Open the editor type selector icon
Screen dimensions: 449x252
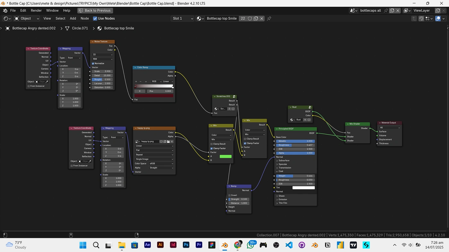point(7,19)
